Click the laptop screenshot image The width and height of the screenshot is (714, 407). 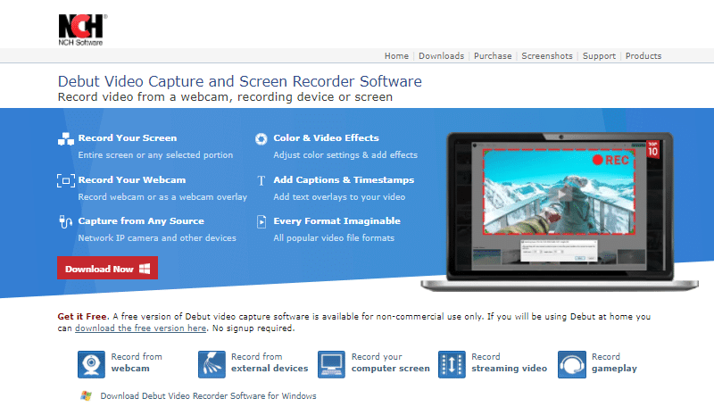560,212
